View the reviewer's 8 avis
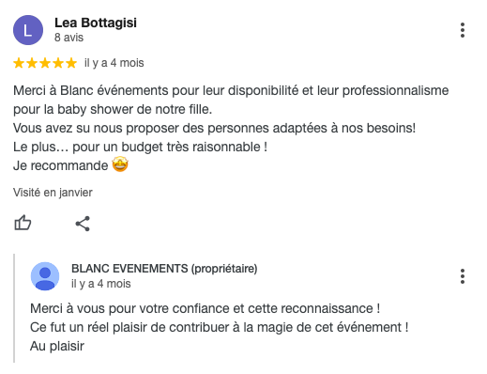The height and width of the screenshot is (374, 487). [68, 38]
